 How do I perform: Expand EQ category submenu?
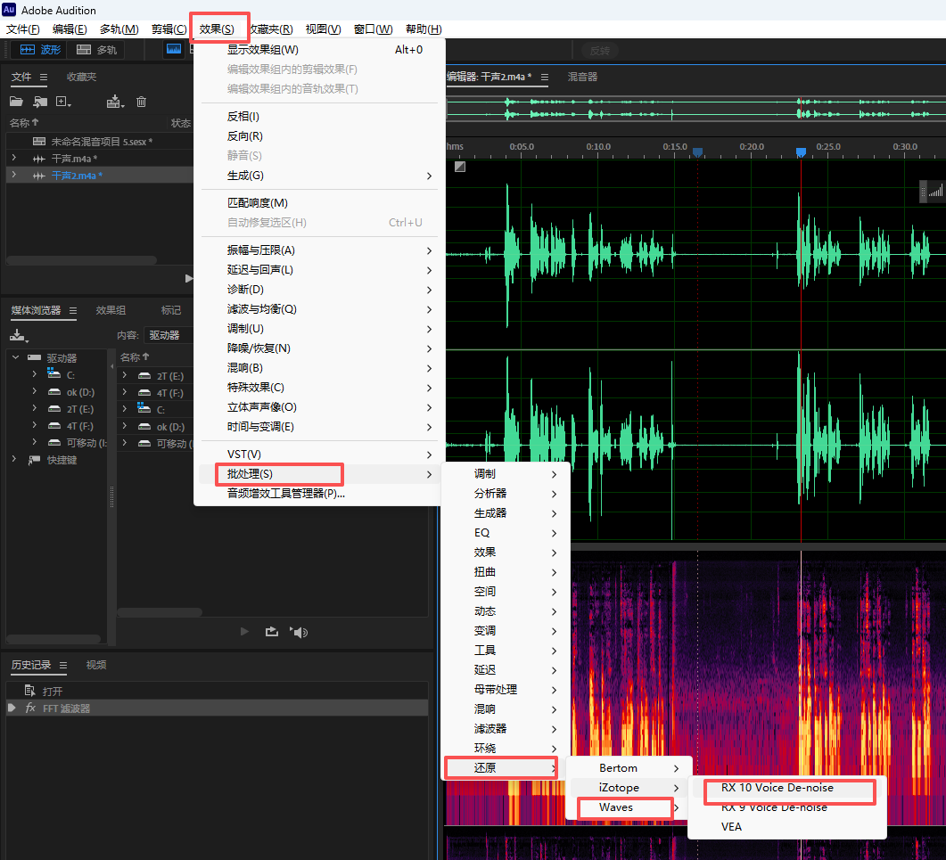tap(506, 533)
